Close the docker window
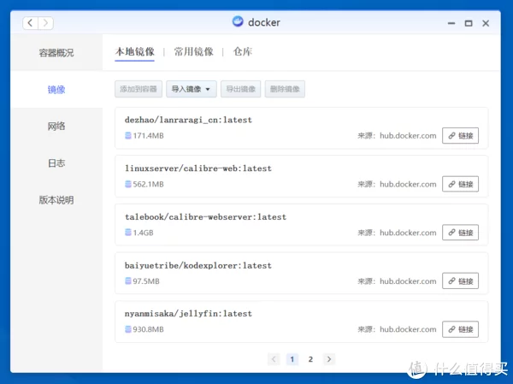 486,23
